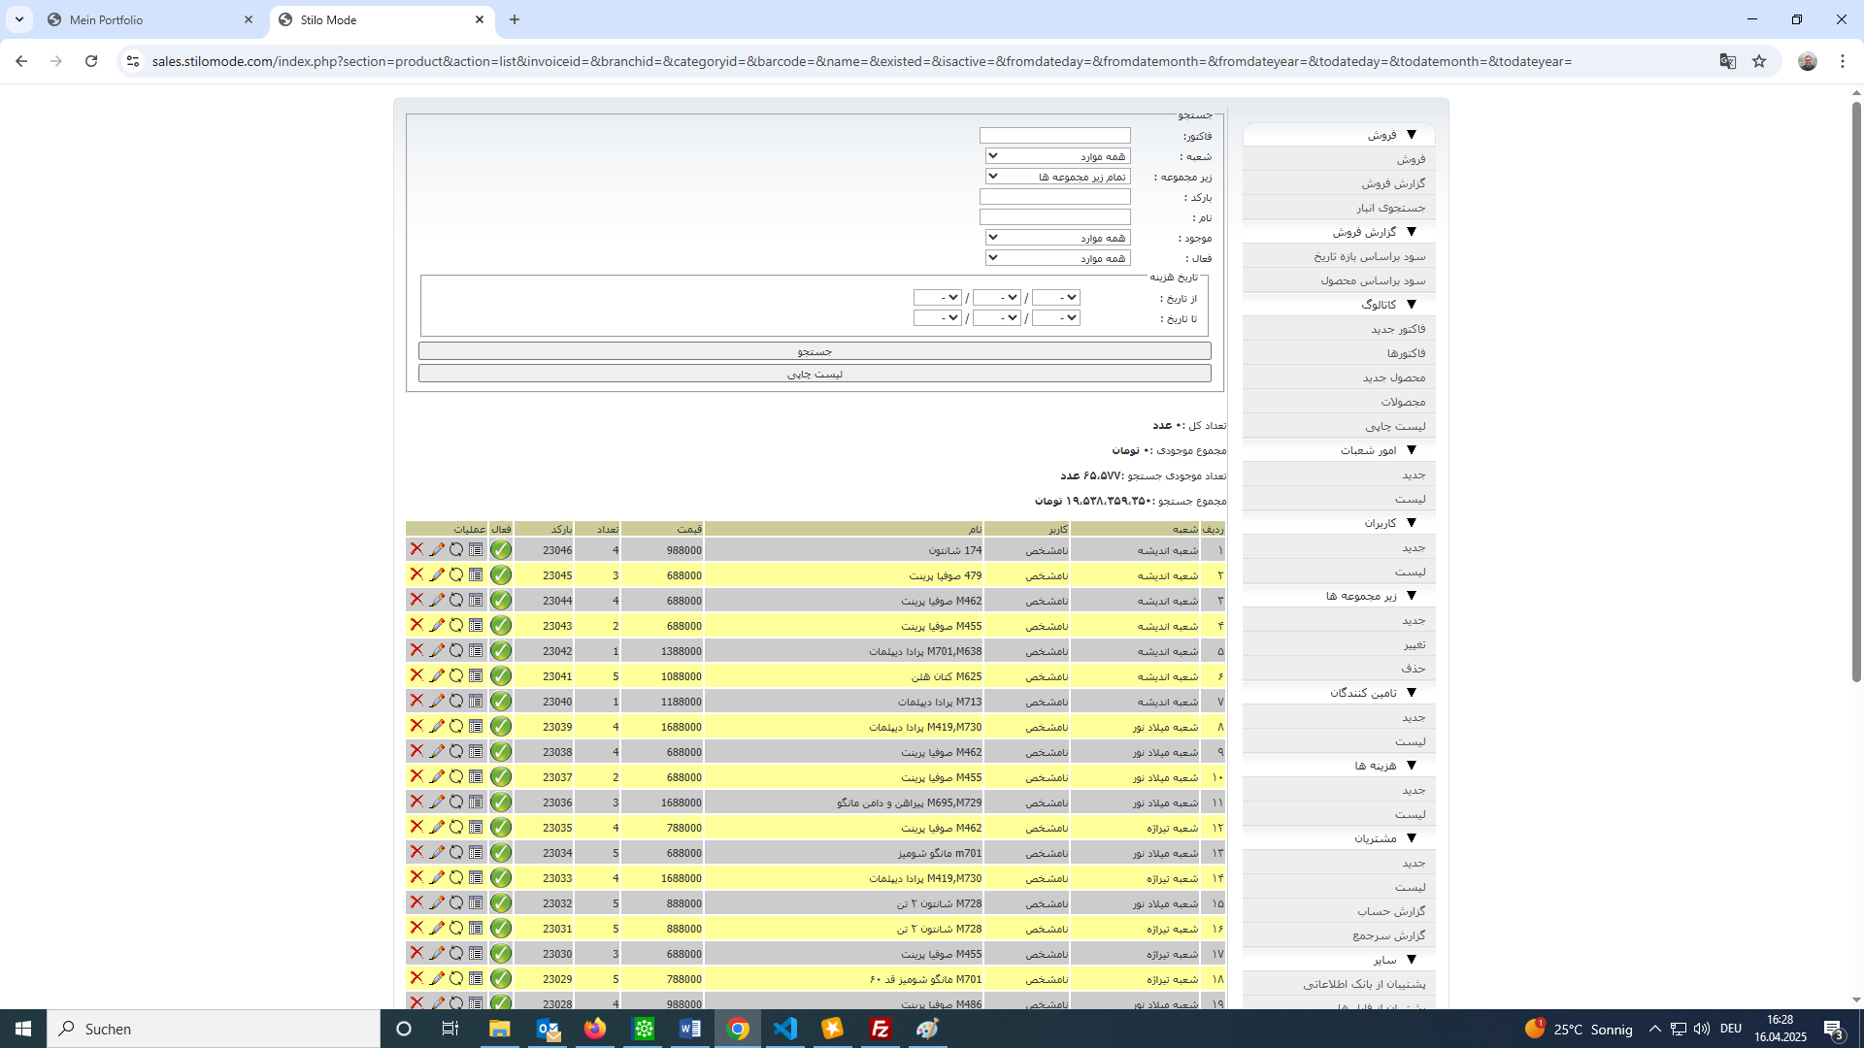Open محصولات in sidebar menu
Screen dimensions: 1864x1048
[1403, 402]
